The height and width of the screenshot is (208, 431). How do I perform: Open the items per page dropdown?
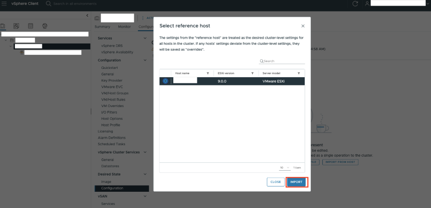tap(285, 168)
